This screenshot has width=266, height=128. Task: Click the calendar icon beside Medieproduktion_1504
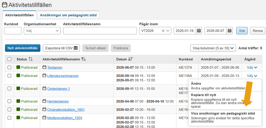pos(44,118)
